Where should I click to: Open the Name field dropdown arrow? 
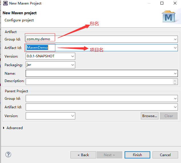point(175,74)
